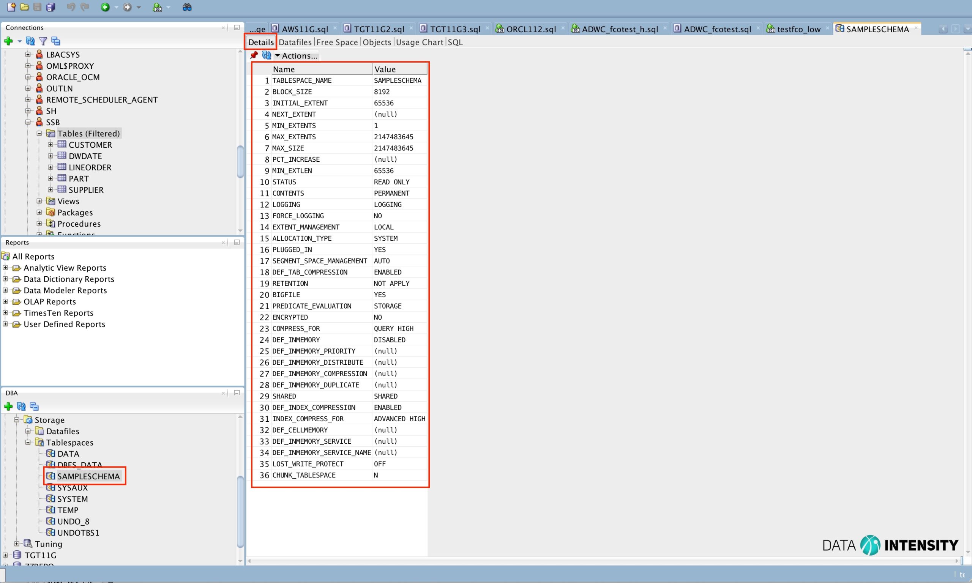Click the green Back navigation arrow
Screen dimensions: 972x583
click(105, 7)
